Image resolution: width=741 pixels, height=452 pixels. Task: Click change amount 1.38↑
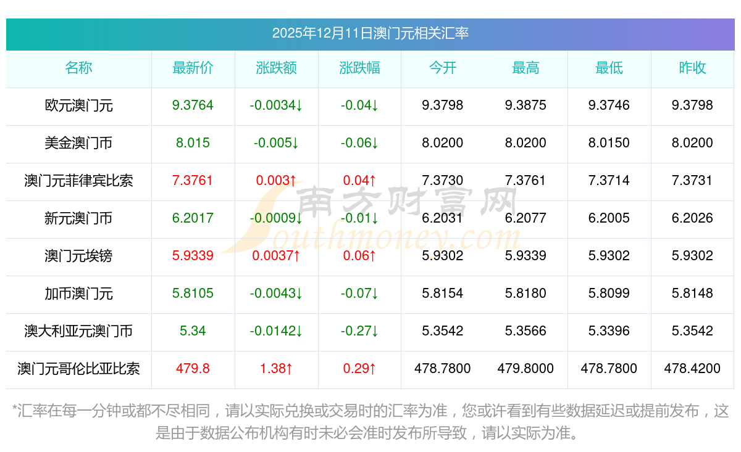pyautogui.click(x=276, y=369)
